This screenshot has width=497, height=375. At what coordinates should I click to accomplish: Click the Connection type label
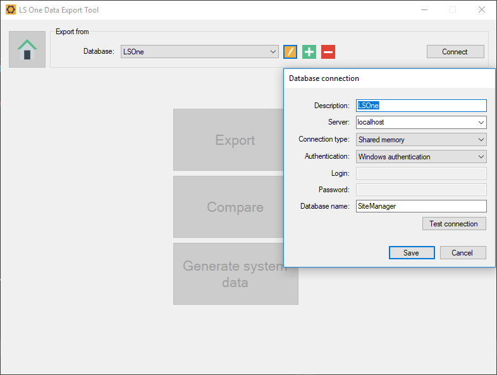coord(324,139)
